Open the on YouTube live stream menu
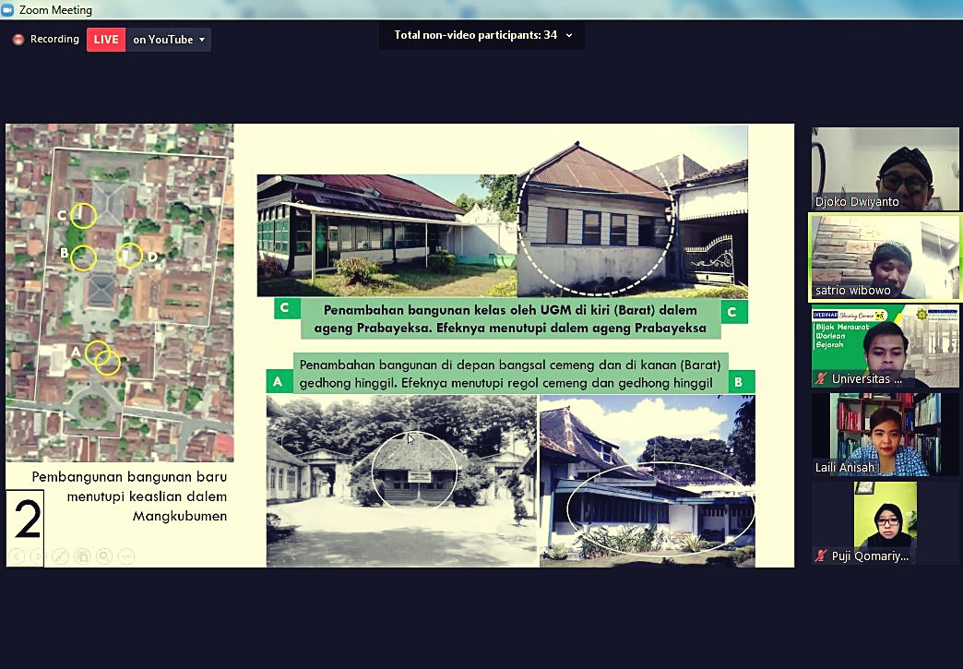The height and width of the screenshot is (669, 963). [168, 40]
